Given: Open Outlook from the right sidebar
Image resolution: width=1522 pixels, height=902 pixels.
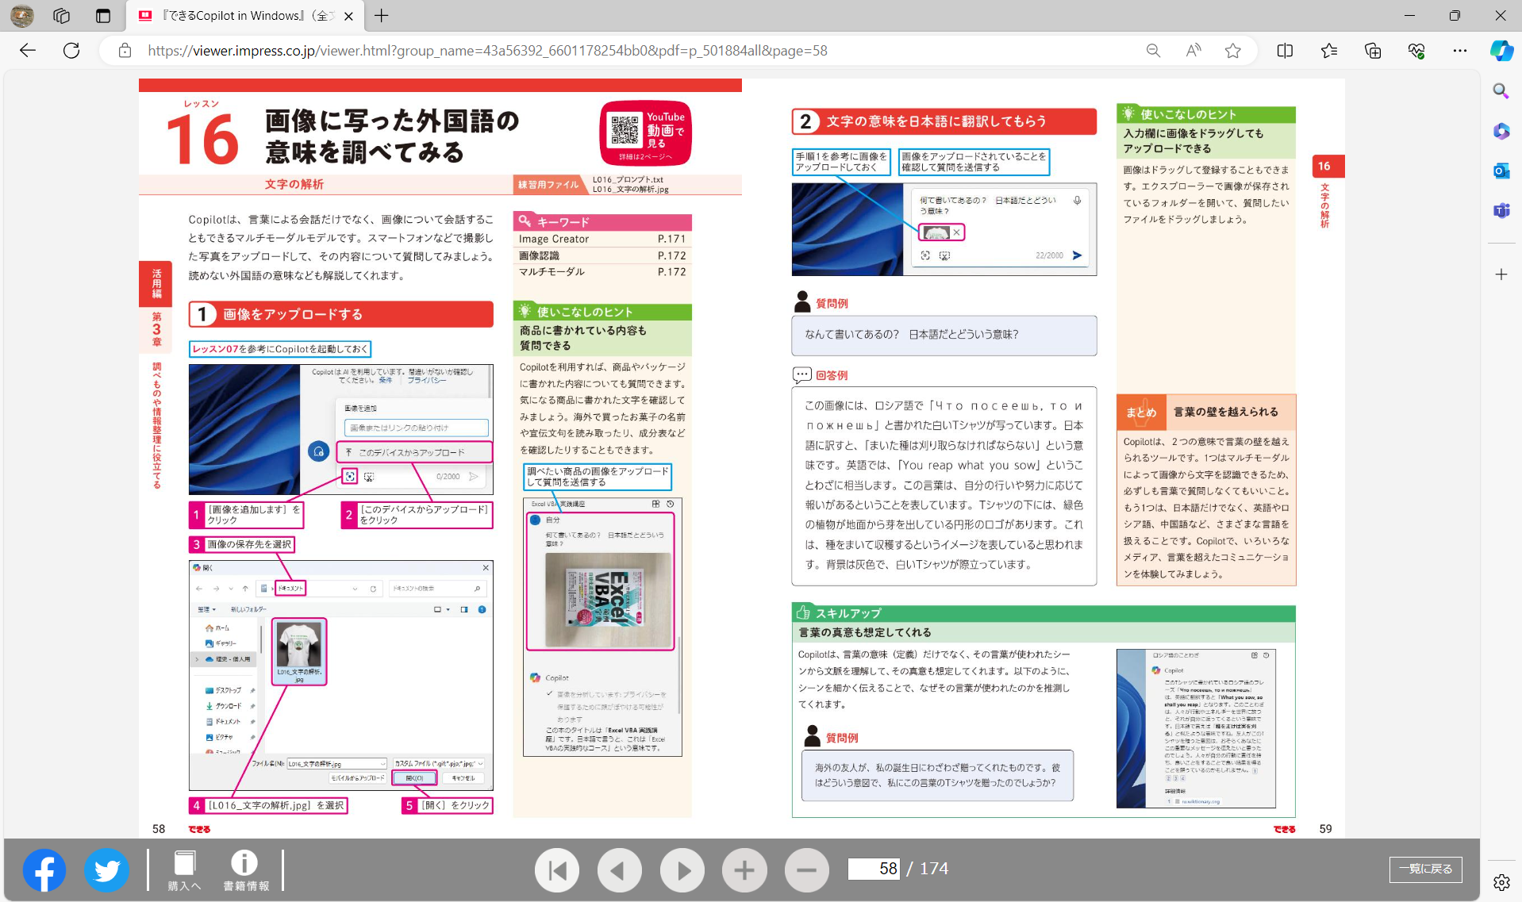Looking at the screenshot, I should (x=1501, y=171).
